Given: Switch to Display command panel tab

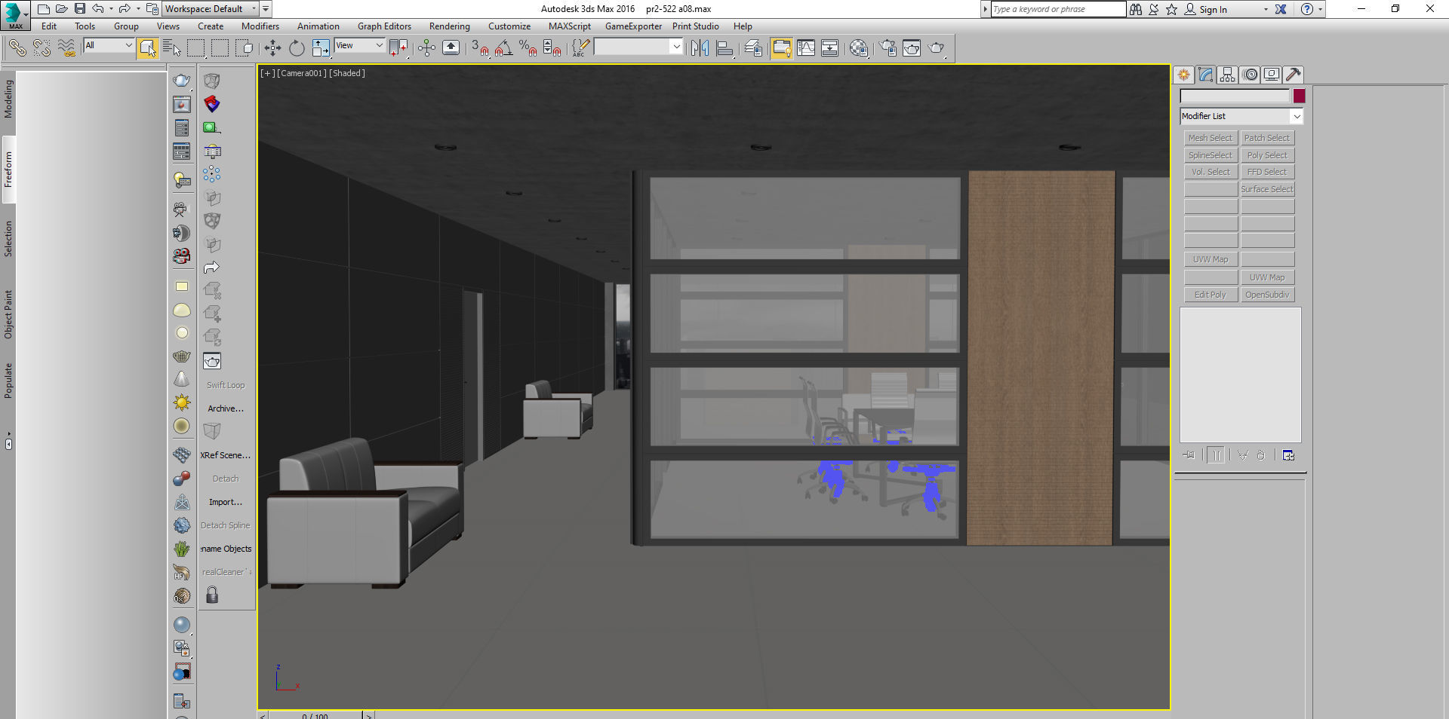Looking at the screenshot, I should coord(1272,75).
